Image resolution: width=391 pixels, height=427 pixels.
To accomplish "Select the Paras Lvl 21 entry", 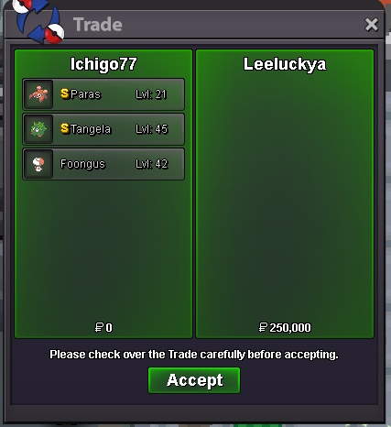I will [x=103, y=94].
